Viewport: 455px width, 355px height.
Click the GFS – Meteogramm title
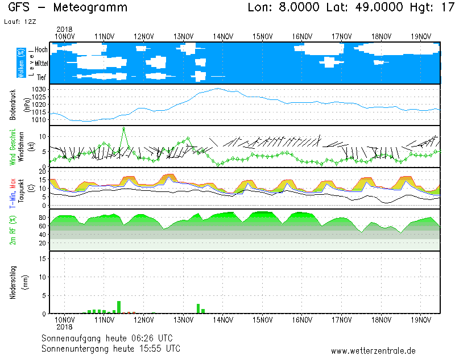(x=68, y=8)
